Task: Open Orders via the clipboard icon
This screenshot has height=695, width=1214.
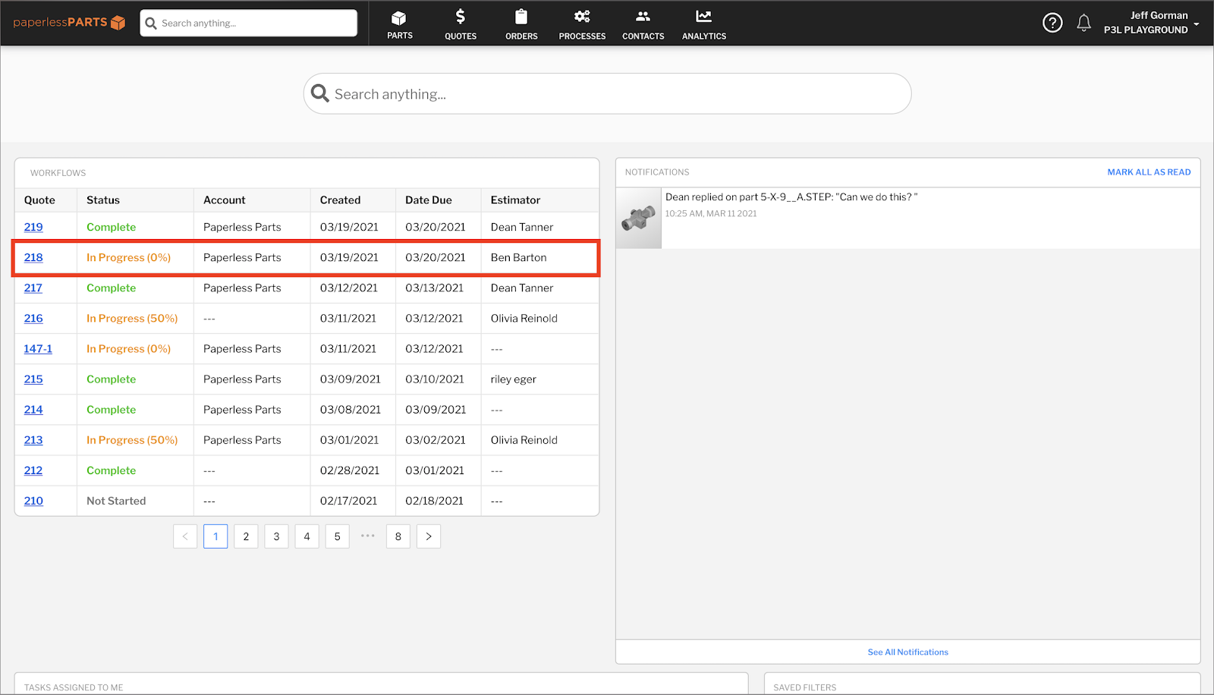Action: point(521,17)
